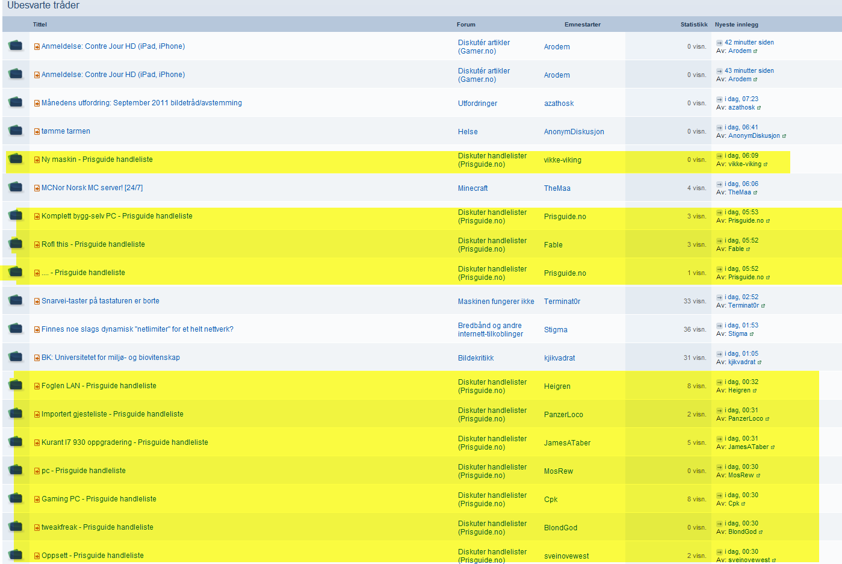View BlondGod's profile in Emnestarter column
The width and height of the screenshot is (842, 564).
point(560,528)
